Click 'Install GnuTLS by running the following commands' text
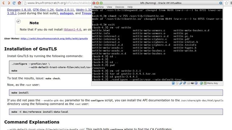The image size is (232, 130). click(45, 56)
